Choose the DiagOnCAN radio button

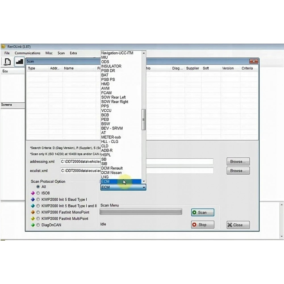[38, 225]
